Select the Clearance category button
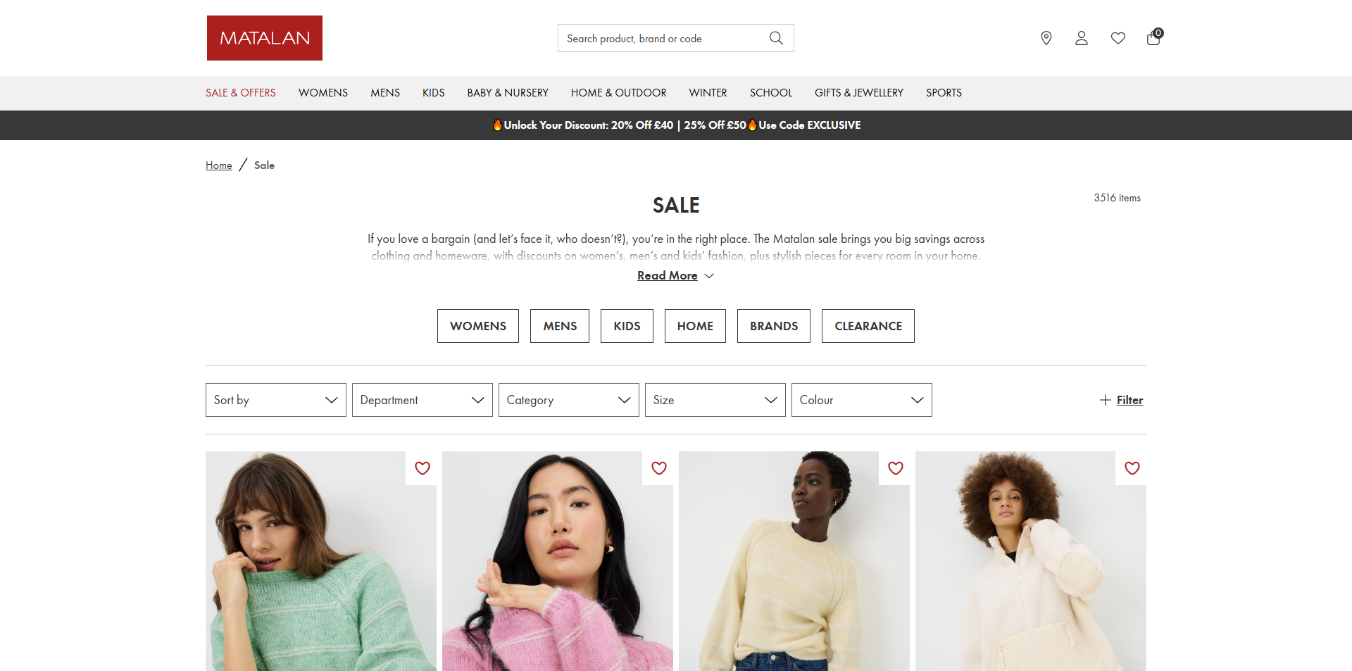Viewport: 1352px width, 671px height. point(868,326)
